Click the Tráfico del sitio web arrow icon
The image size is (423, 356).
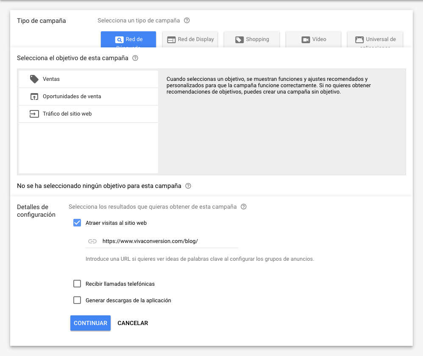(34, 114)
